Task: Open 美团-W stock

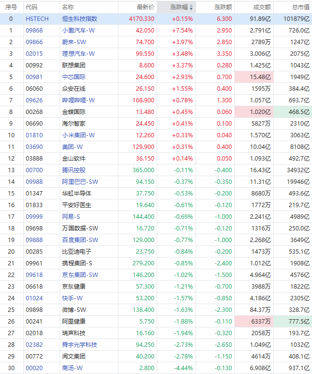Action: 72,147
